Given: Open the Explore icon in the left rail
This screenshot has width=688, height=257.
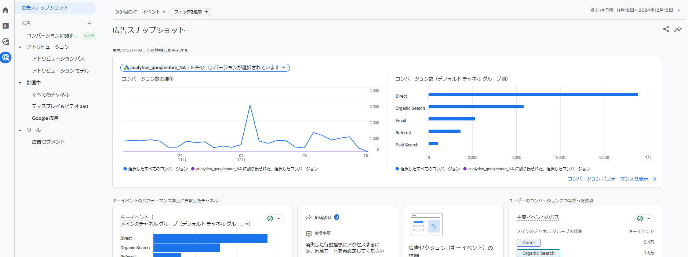Looking at the screenshot, I should point(6,41).
